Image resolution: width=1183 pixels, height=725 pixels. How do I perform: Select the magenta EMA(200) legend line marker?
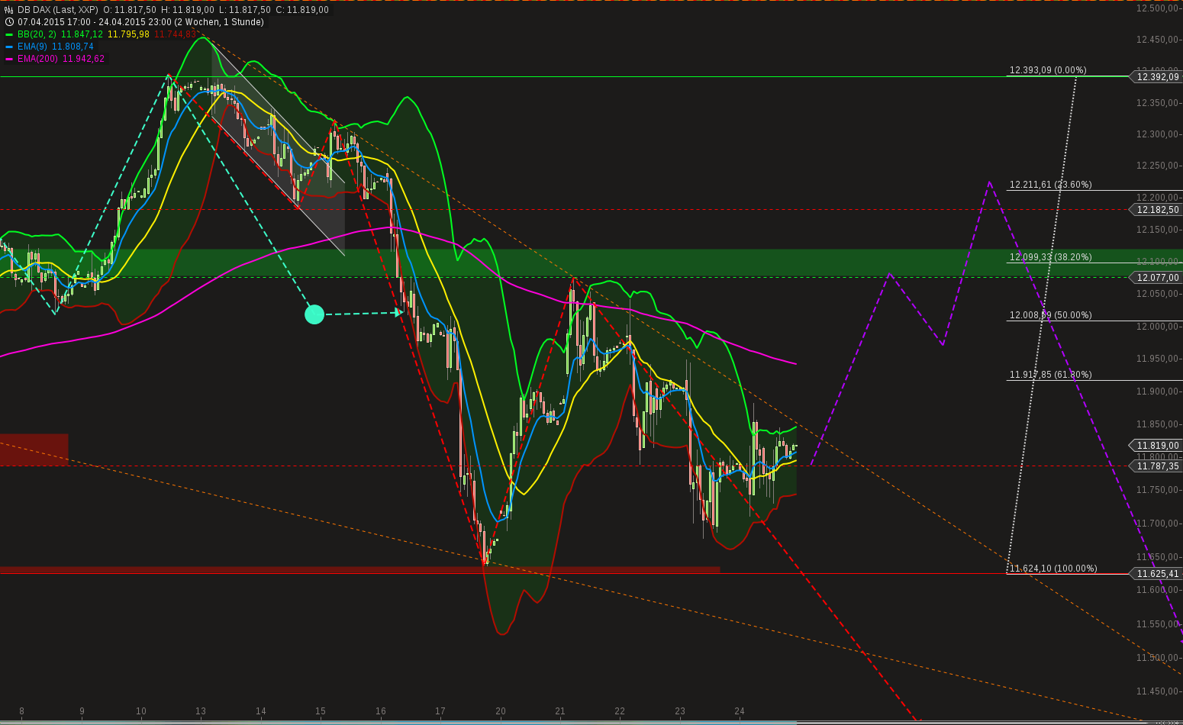point(8,59)
